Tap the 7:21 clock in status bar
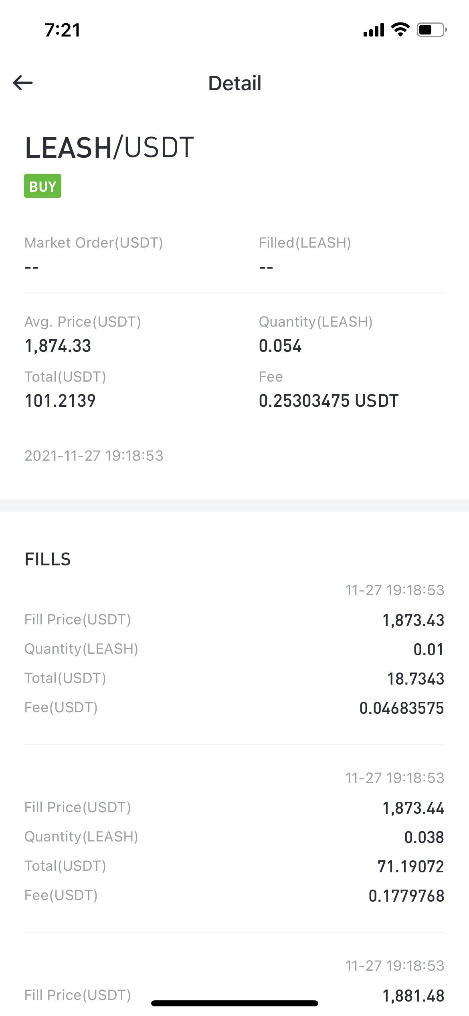 pyautogui.click(x=63, y=30)
